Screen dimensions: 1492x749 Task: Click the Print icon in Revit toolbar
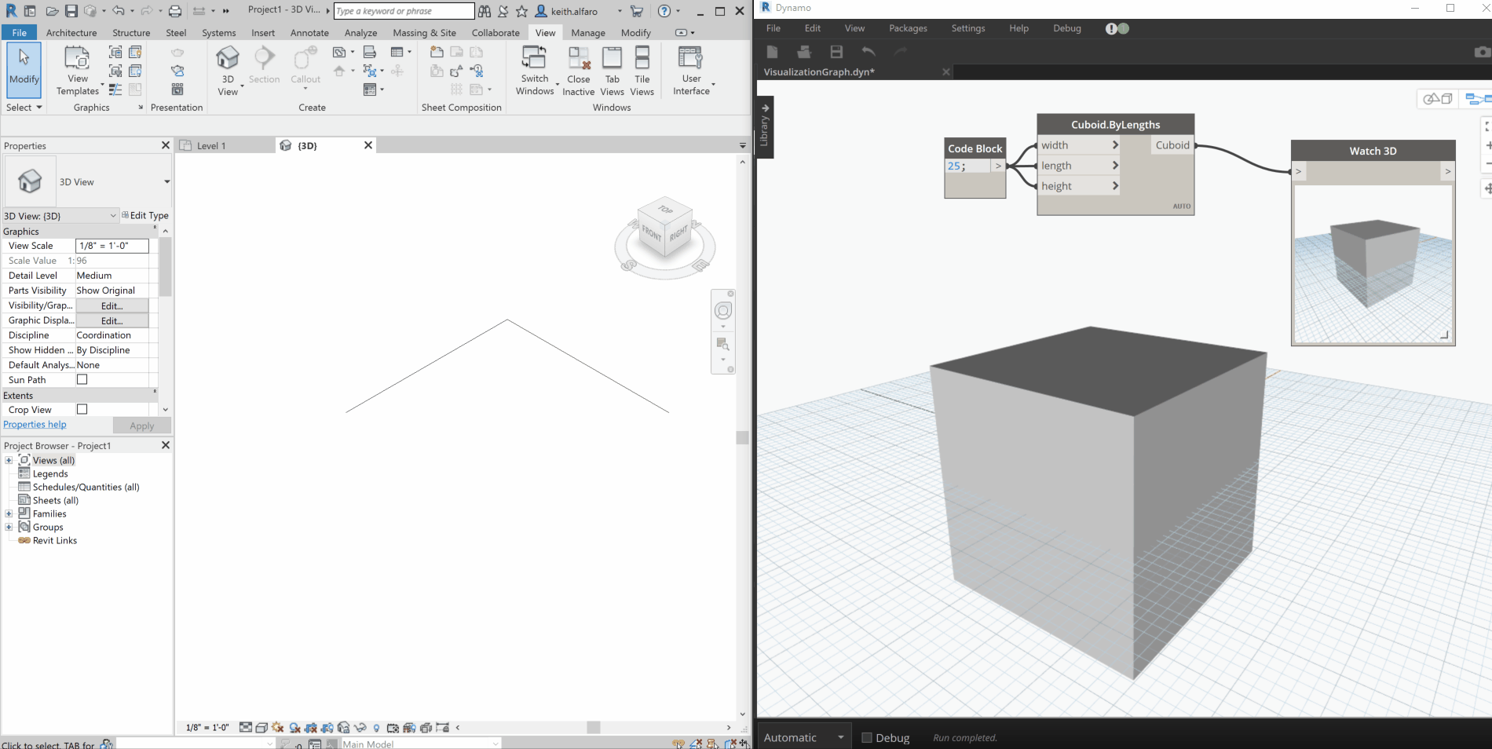click(175, 11)
